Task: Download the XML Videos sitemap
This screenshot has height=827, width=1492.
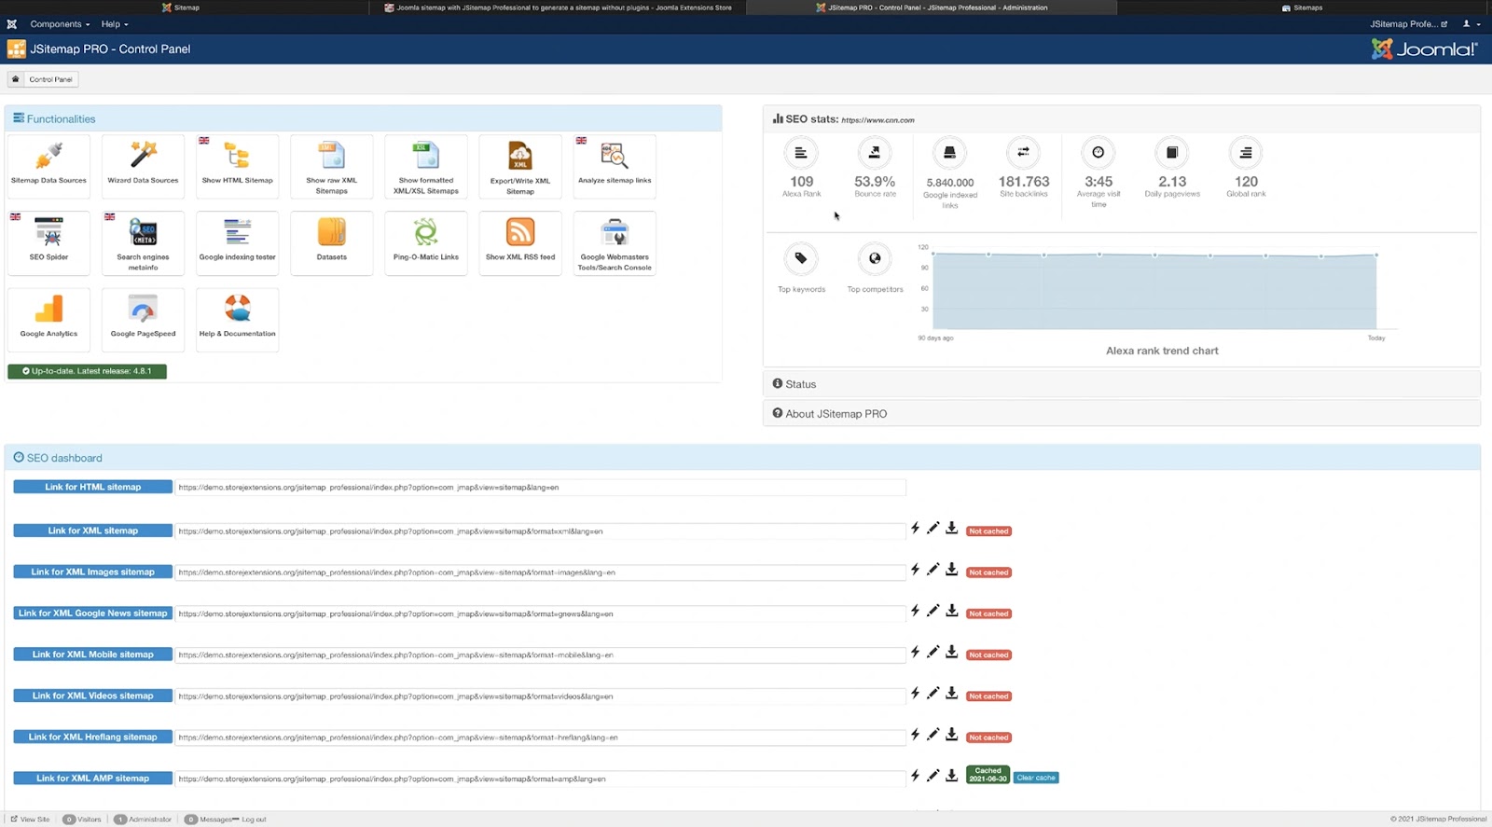Action: (x=951, y=694)
